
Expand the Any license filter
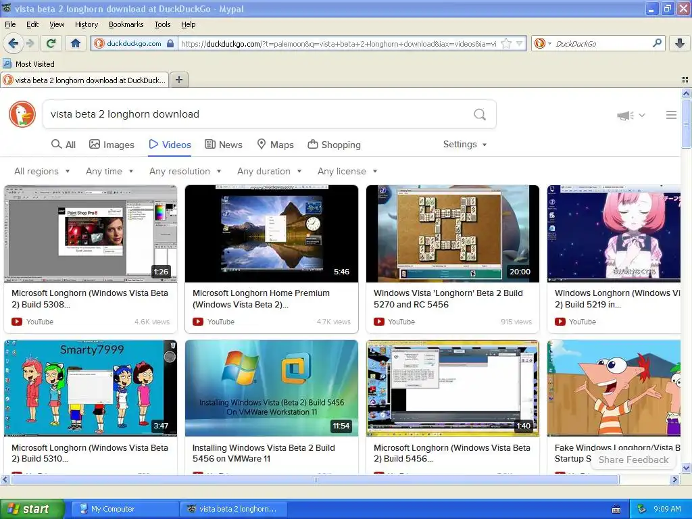347,171
